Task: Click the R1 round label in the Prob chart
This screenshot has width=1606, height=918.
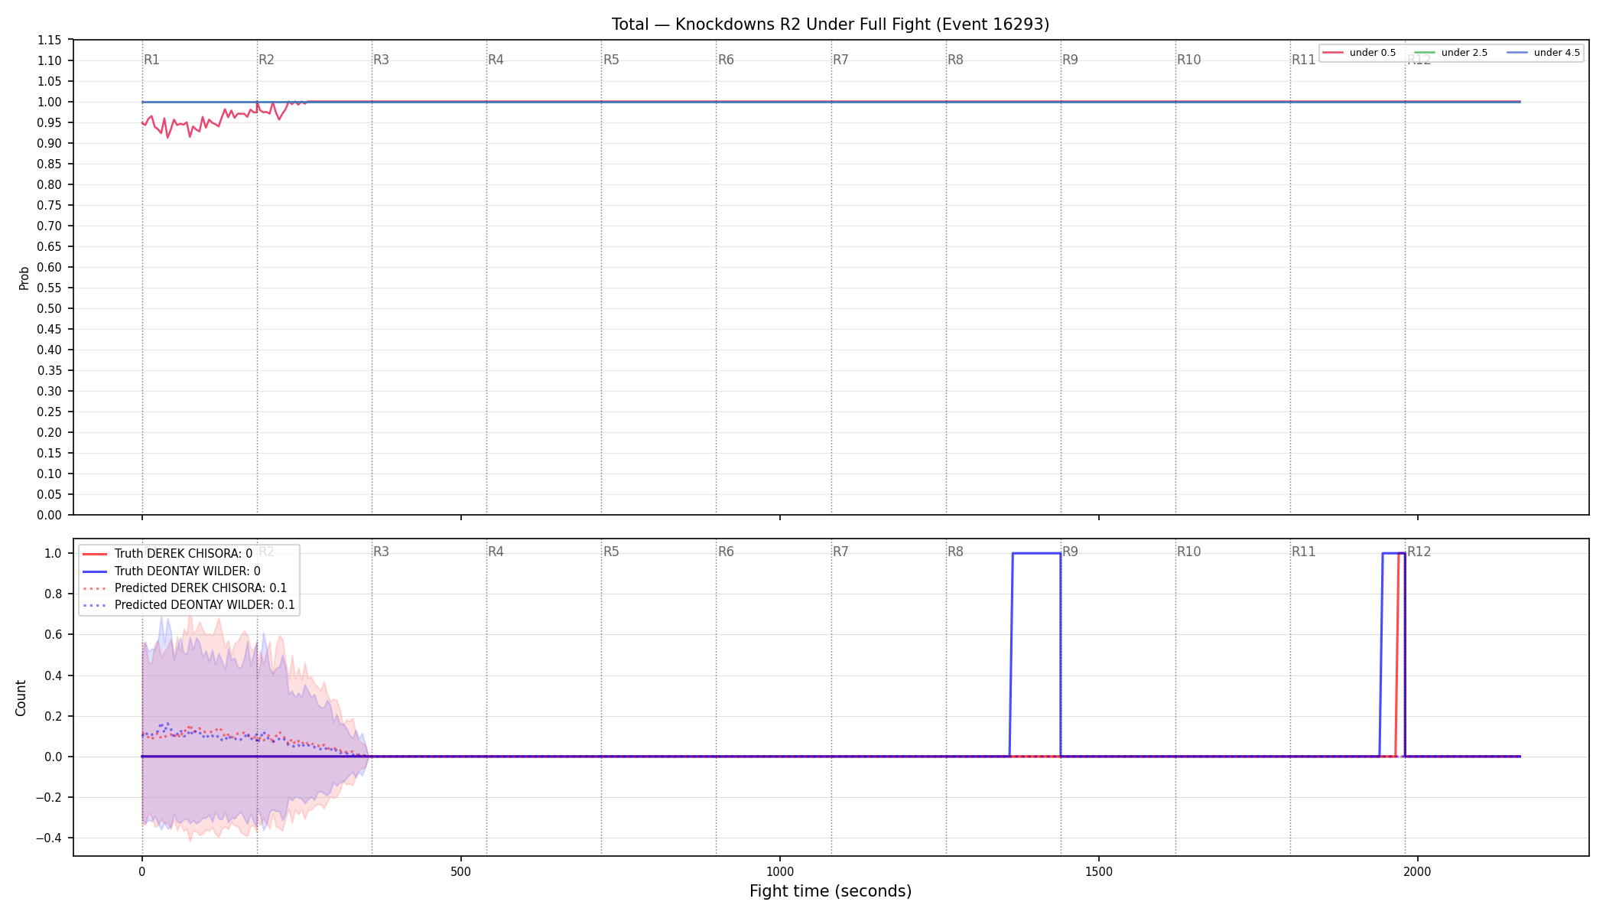Action: 151,60
